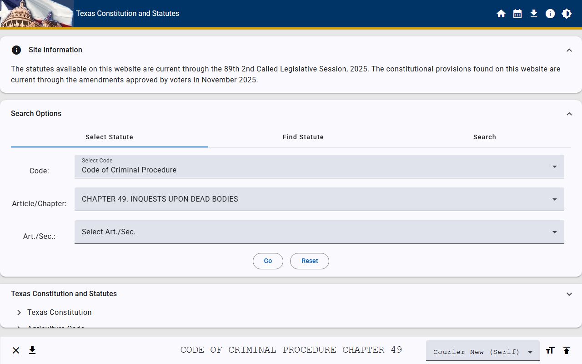Screen dimensions: 582x364
Task: Click the Code of Criminal Procedure Chapter 49 title
Action: pos(291,350)
